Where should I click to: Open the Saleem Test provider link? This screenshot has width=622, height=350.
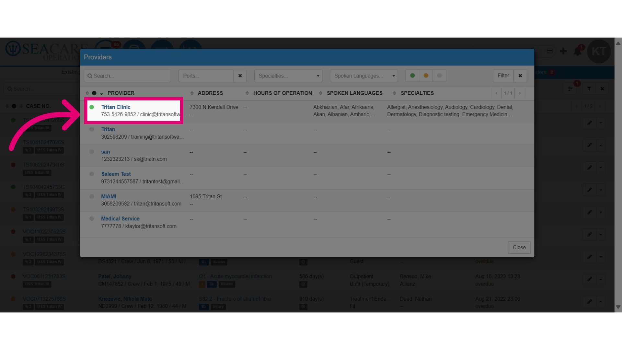116,174
